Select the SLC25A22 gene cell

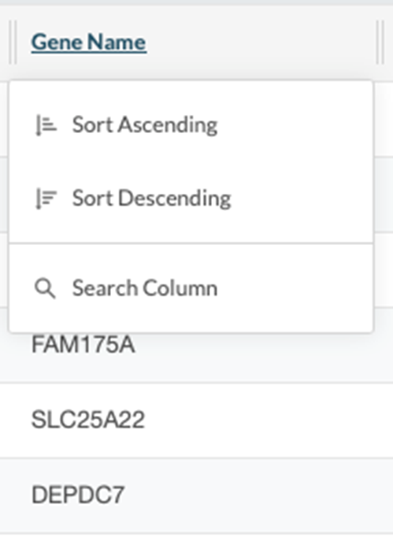(88, 420)
